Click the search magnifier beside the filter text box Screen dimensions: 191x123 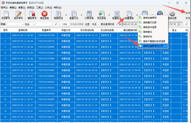56,24
